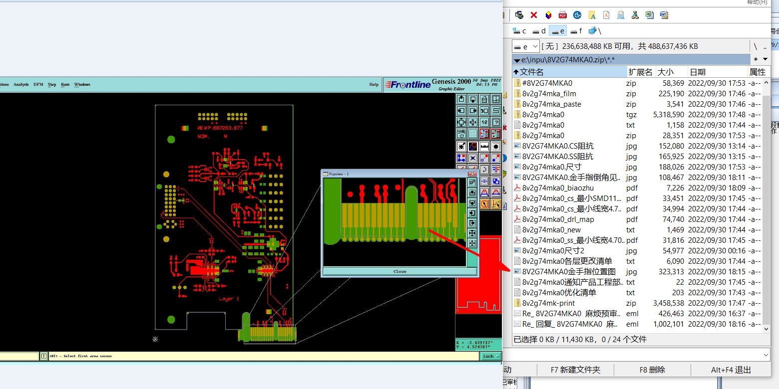Click the Inch units button in Genesis status bar
The height and width of the screenshot is (389, 779).
point(490,356)
